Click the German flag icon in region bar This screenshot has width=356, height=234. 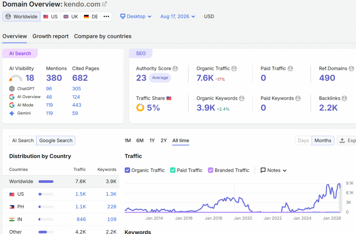coord(86,17)
